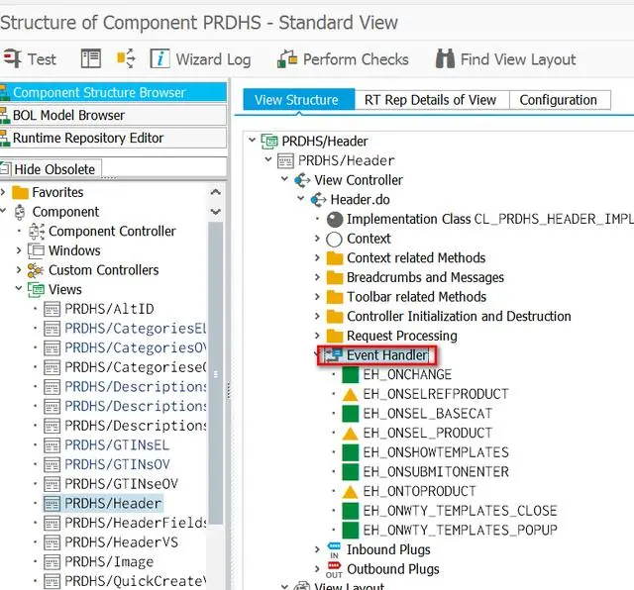
Task: Click the Inbound Plugs IN icon
Action: 334,550
